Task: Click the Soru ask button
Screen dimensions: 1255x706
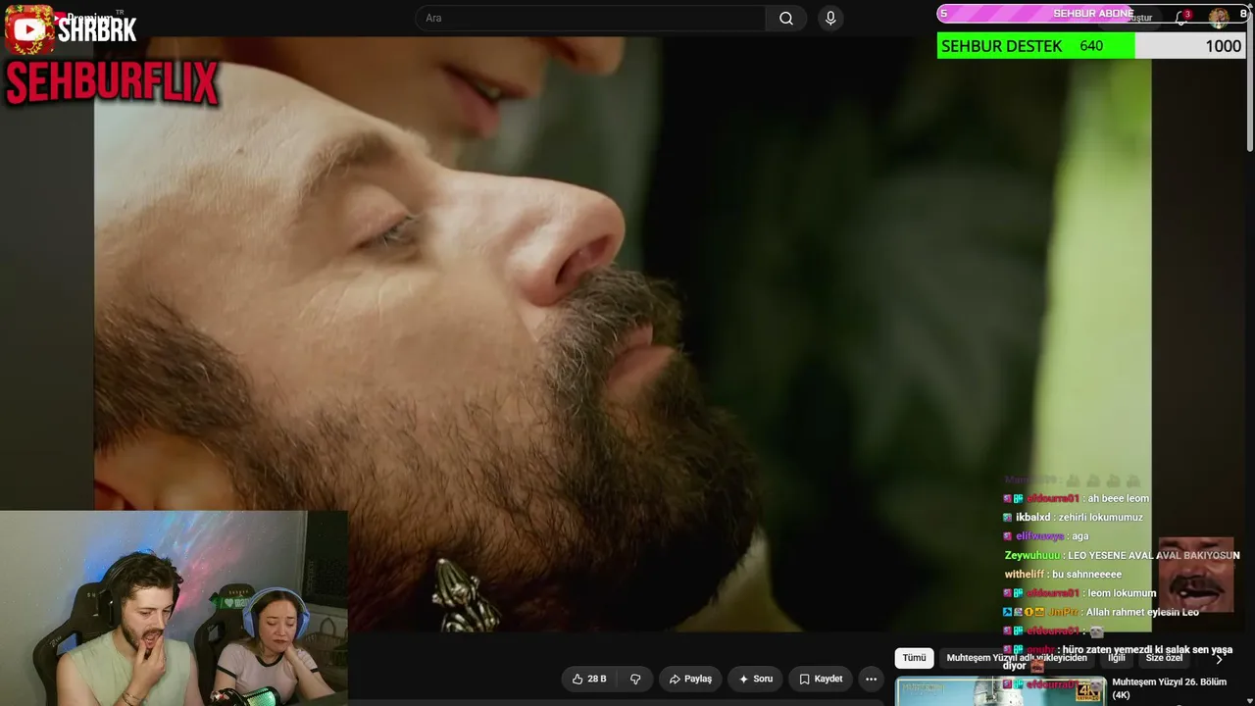Action: tap(756, 679)
